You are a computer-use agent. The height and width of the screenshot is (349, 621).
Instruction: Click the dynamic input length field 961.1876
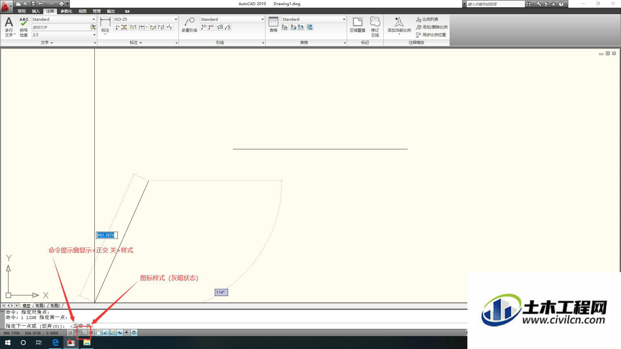107,235
